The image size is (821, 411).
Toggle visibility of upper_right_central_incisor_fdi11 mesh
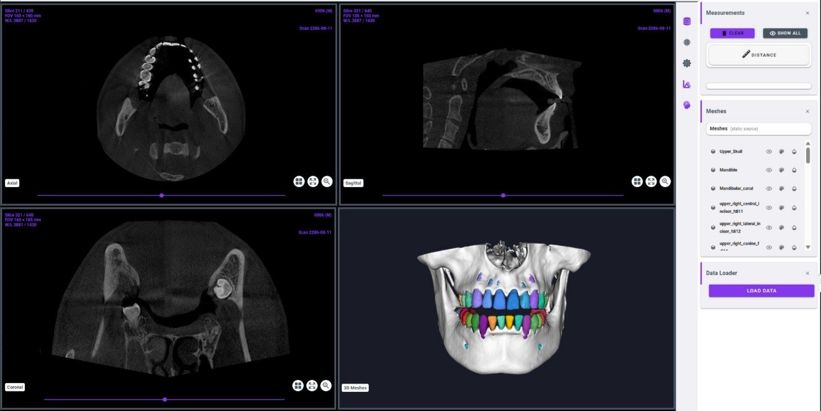pyautogui.click(x=769, y=208)
